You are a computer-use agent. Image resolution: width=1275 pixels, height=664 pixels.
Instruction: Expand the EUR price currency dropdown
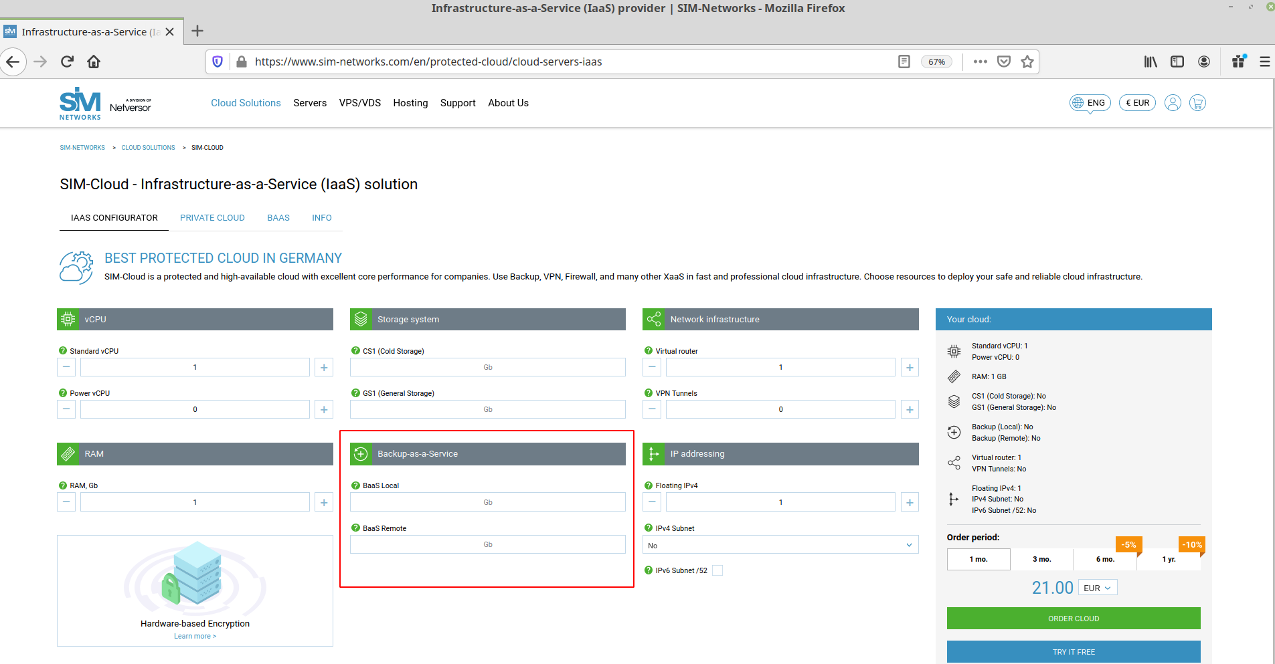(x=1098, y=588)
